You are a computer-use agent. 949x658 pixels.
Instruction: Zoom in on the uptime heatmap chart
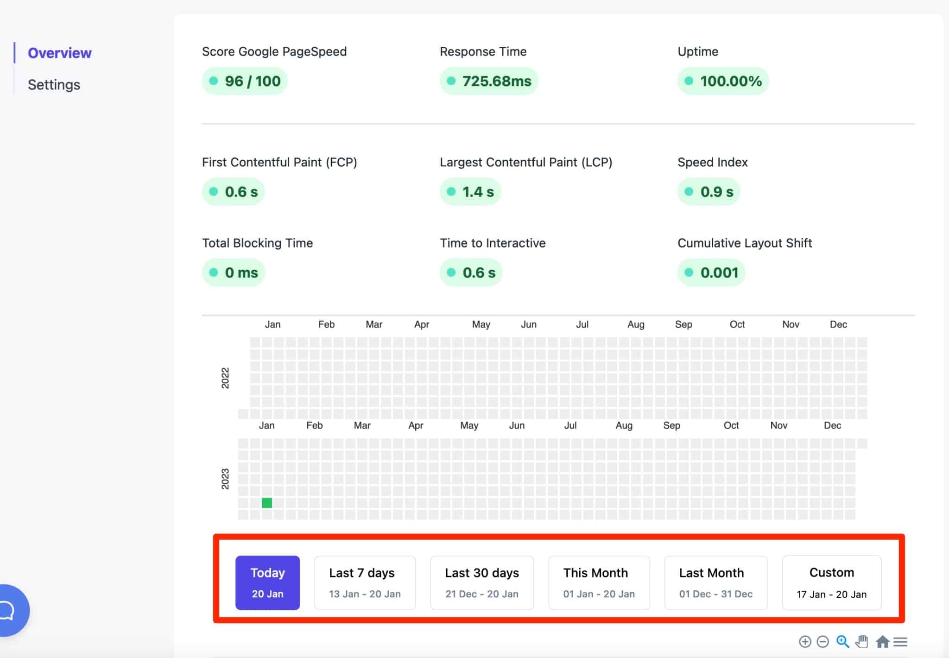coord(805,642)
